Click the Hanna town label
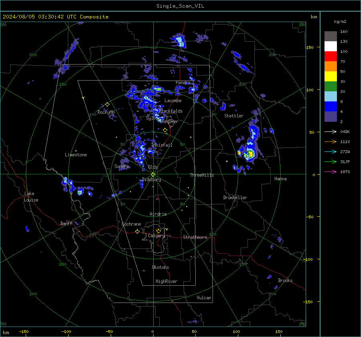 [x=280, y=179]
